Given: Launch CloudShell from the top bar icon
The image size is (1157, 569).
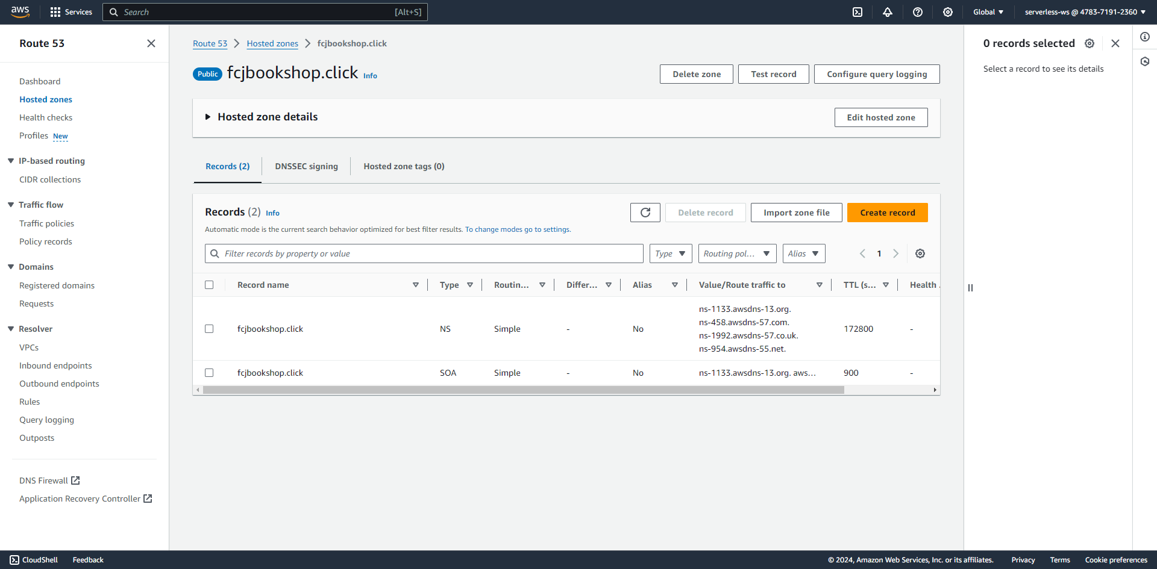Looking at the screenshot, I should [858, 12].
